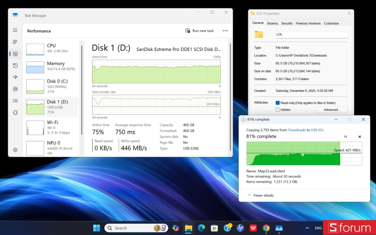Open App history page in sidebar

(x=15, y=66)
